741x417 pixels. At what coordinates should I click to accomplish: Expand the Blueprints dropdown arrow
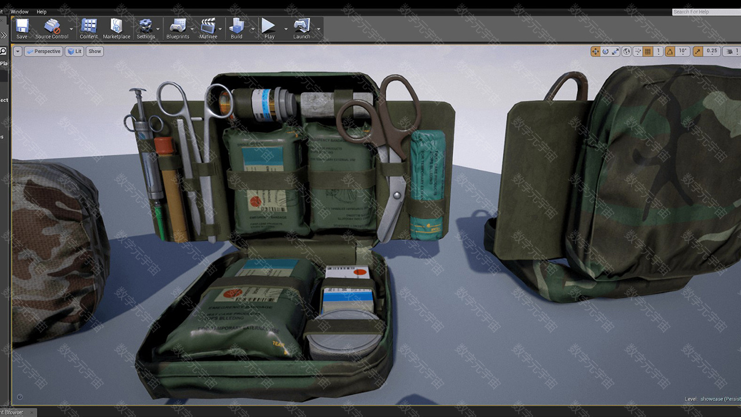tap(193, 29)
